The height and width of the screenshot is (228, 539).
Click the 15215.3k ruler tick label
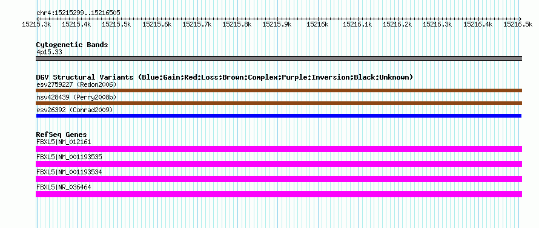[36, 24]
